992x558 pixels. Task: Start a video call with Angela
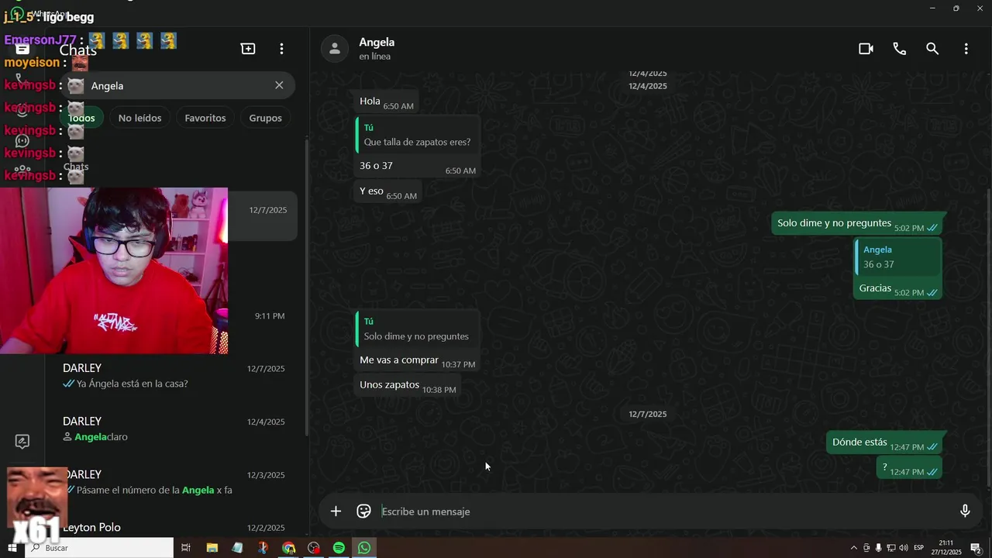click(866, 49)
